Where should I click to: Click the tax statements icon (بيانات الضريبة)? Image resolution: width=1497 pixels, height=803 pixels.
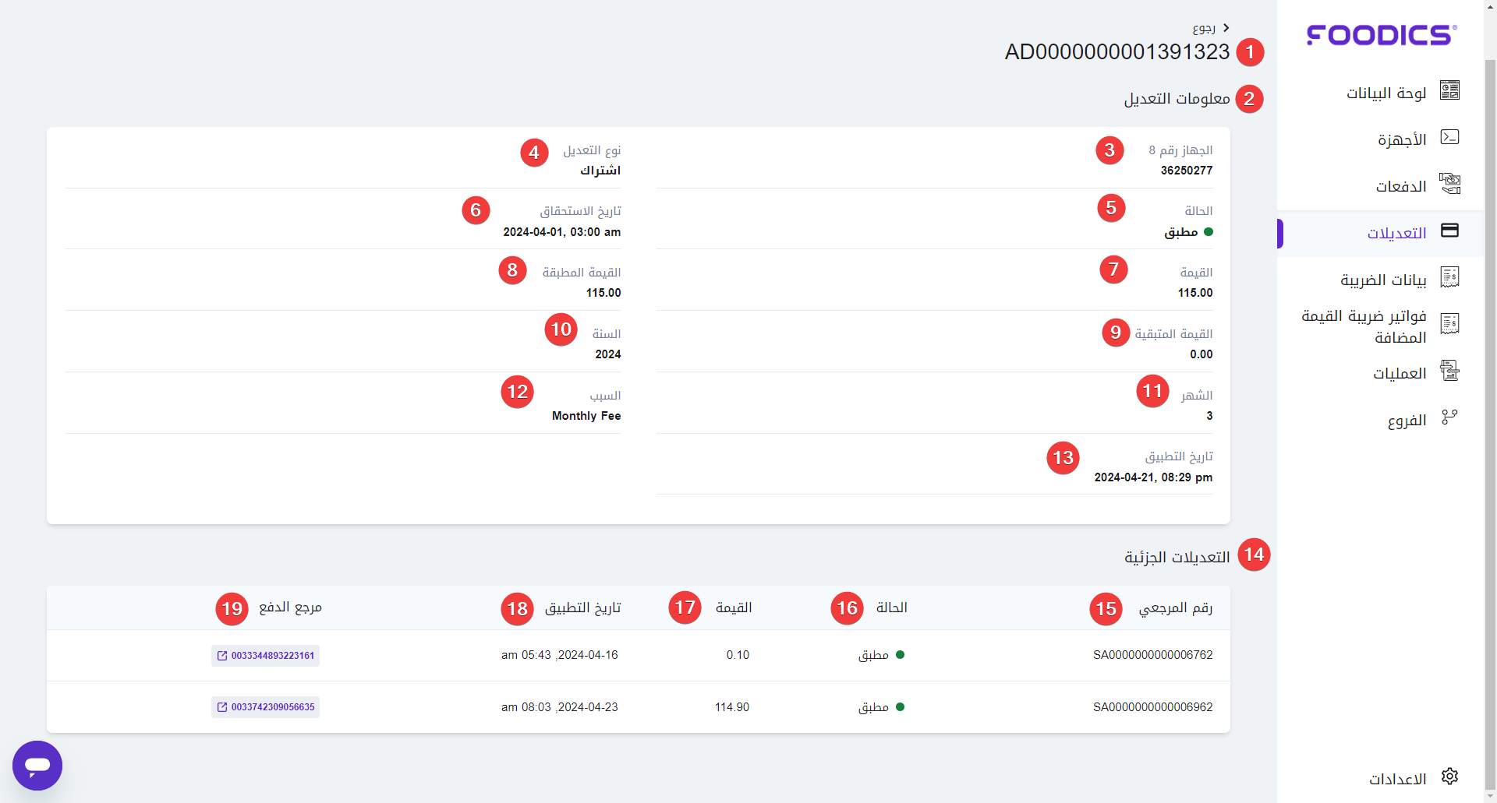[1449, 277]
